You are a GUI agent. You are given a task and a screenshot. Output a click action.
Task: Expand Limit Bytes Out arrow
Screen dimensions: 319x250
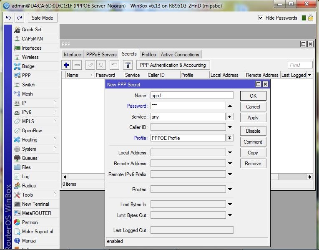pyautogui.click(x=230, y=215)
